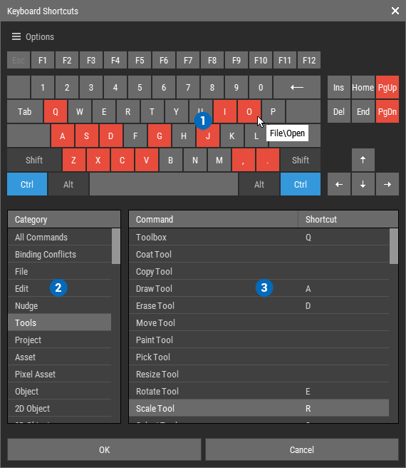Click the red PgUp key
406x468 pixels.
387,87
